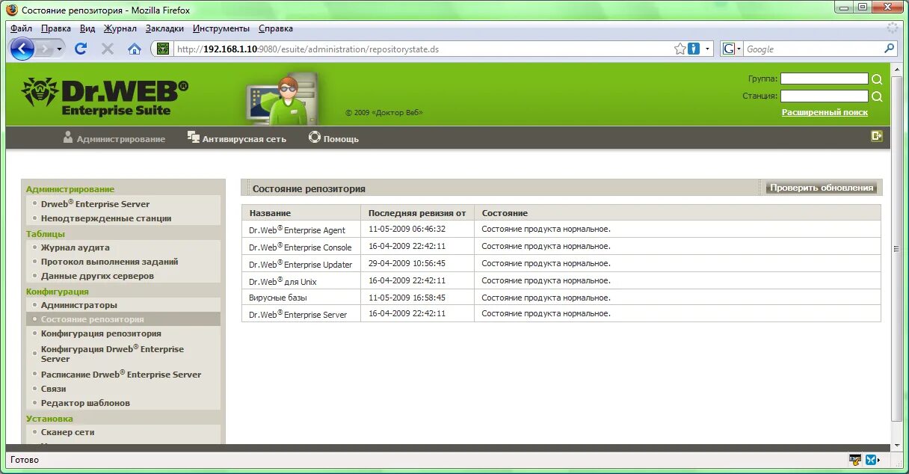909x474 pixels.
Task: Click Dr.Web для Unix row name
Action: tap(283, 281)
